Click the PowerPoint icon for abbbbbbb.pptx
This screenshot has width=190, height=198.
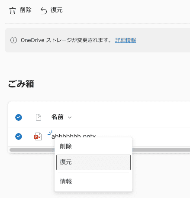[38, 136]
